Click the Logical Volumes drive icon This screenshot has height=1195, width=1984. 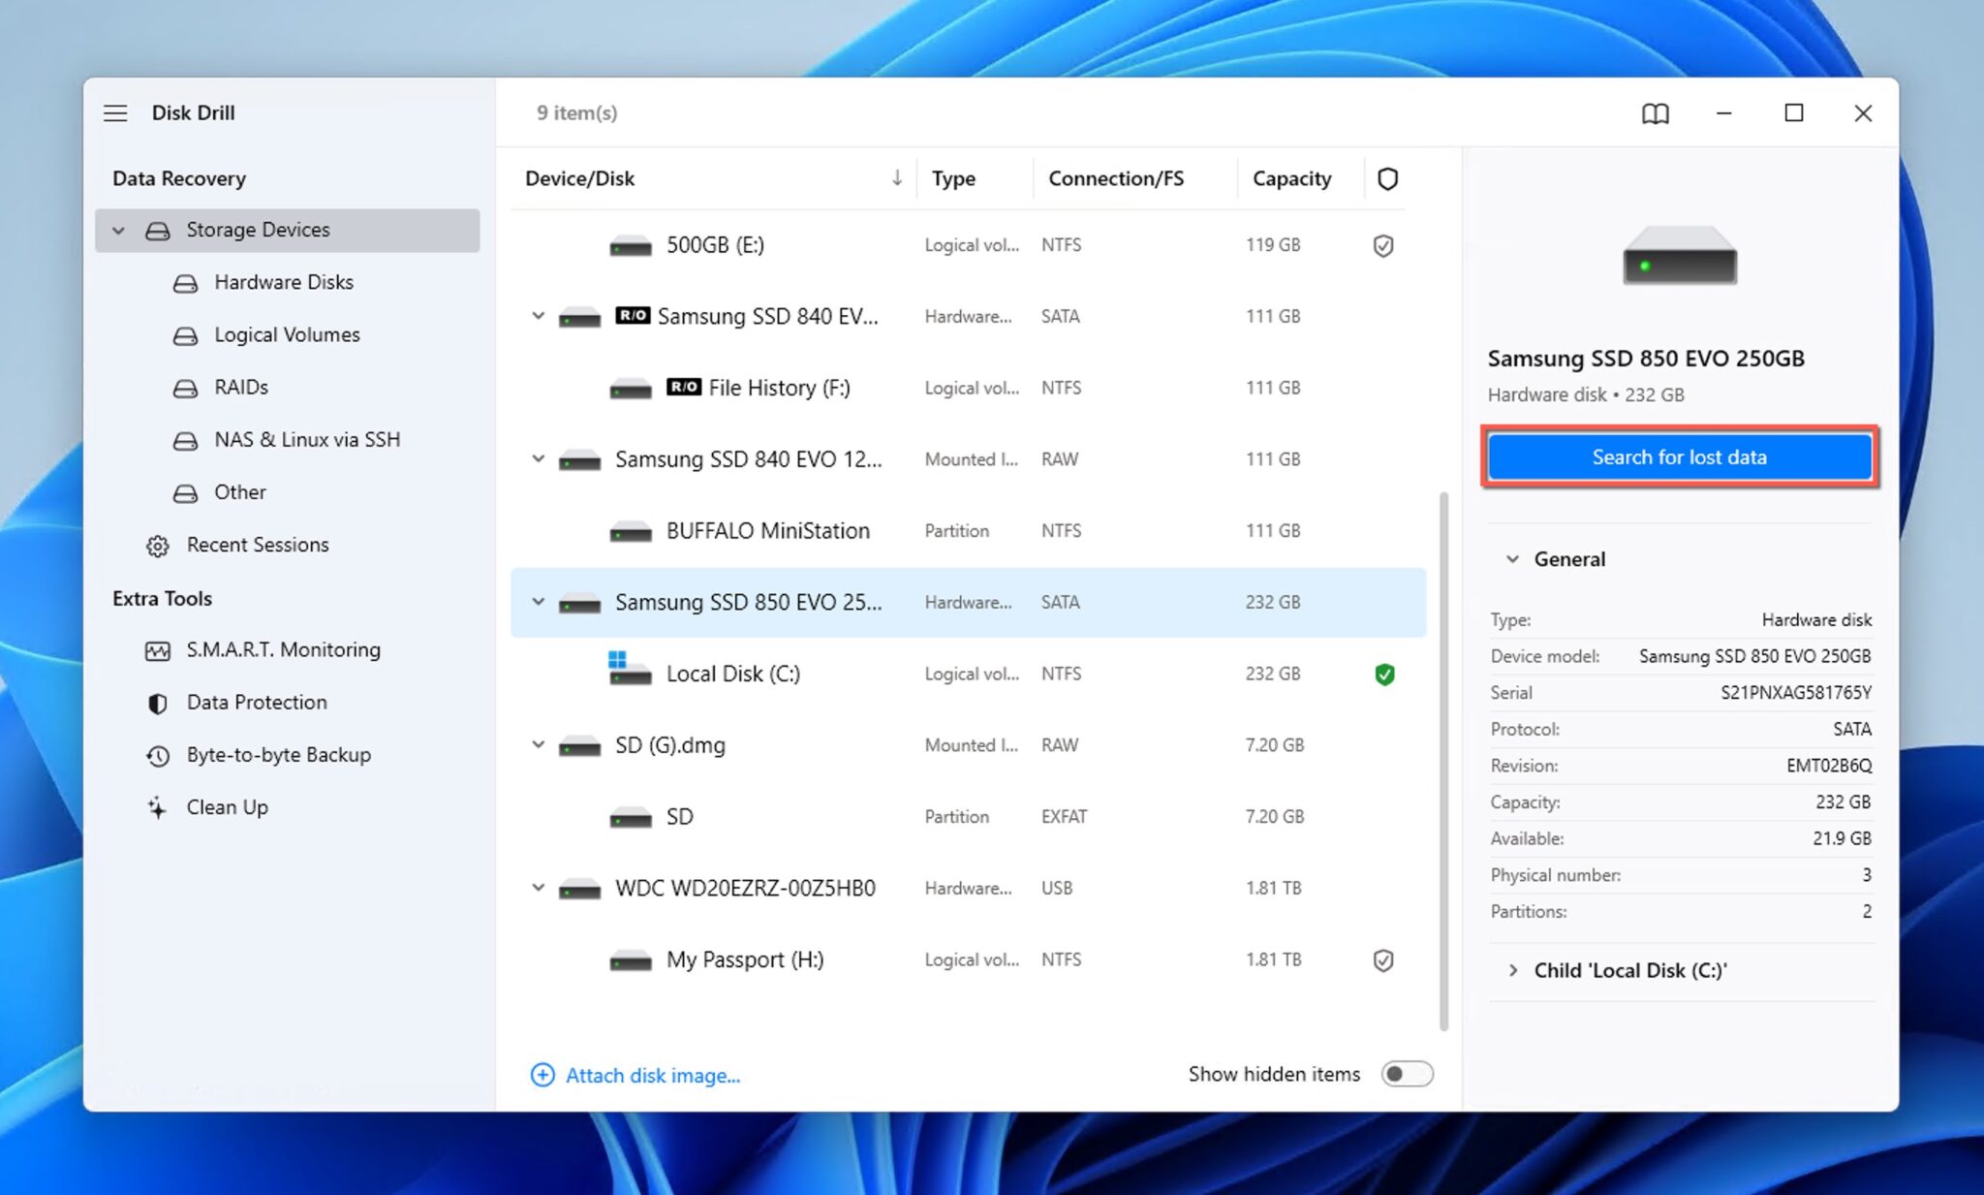(185, 335)
